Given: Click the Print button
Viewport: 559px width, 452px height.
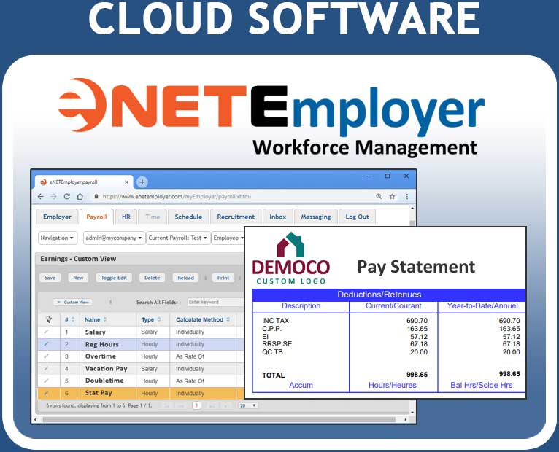Looking at the screenshot, I should (x=223, y=278).
